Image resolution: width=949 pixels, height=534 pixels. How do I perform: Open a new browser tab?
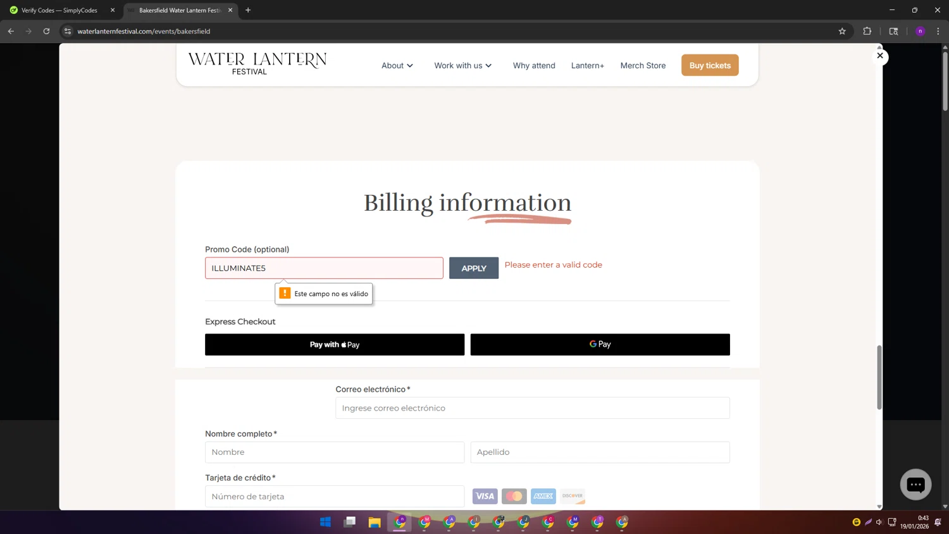tap(248, 10)
